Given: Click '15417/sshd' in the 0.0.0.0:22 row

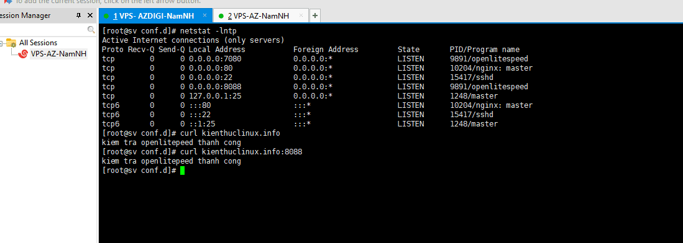Looking at the screenshot, I should pos(471,77).
